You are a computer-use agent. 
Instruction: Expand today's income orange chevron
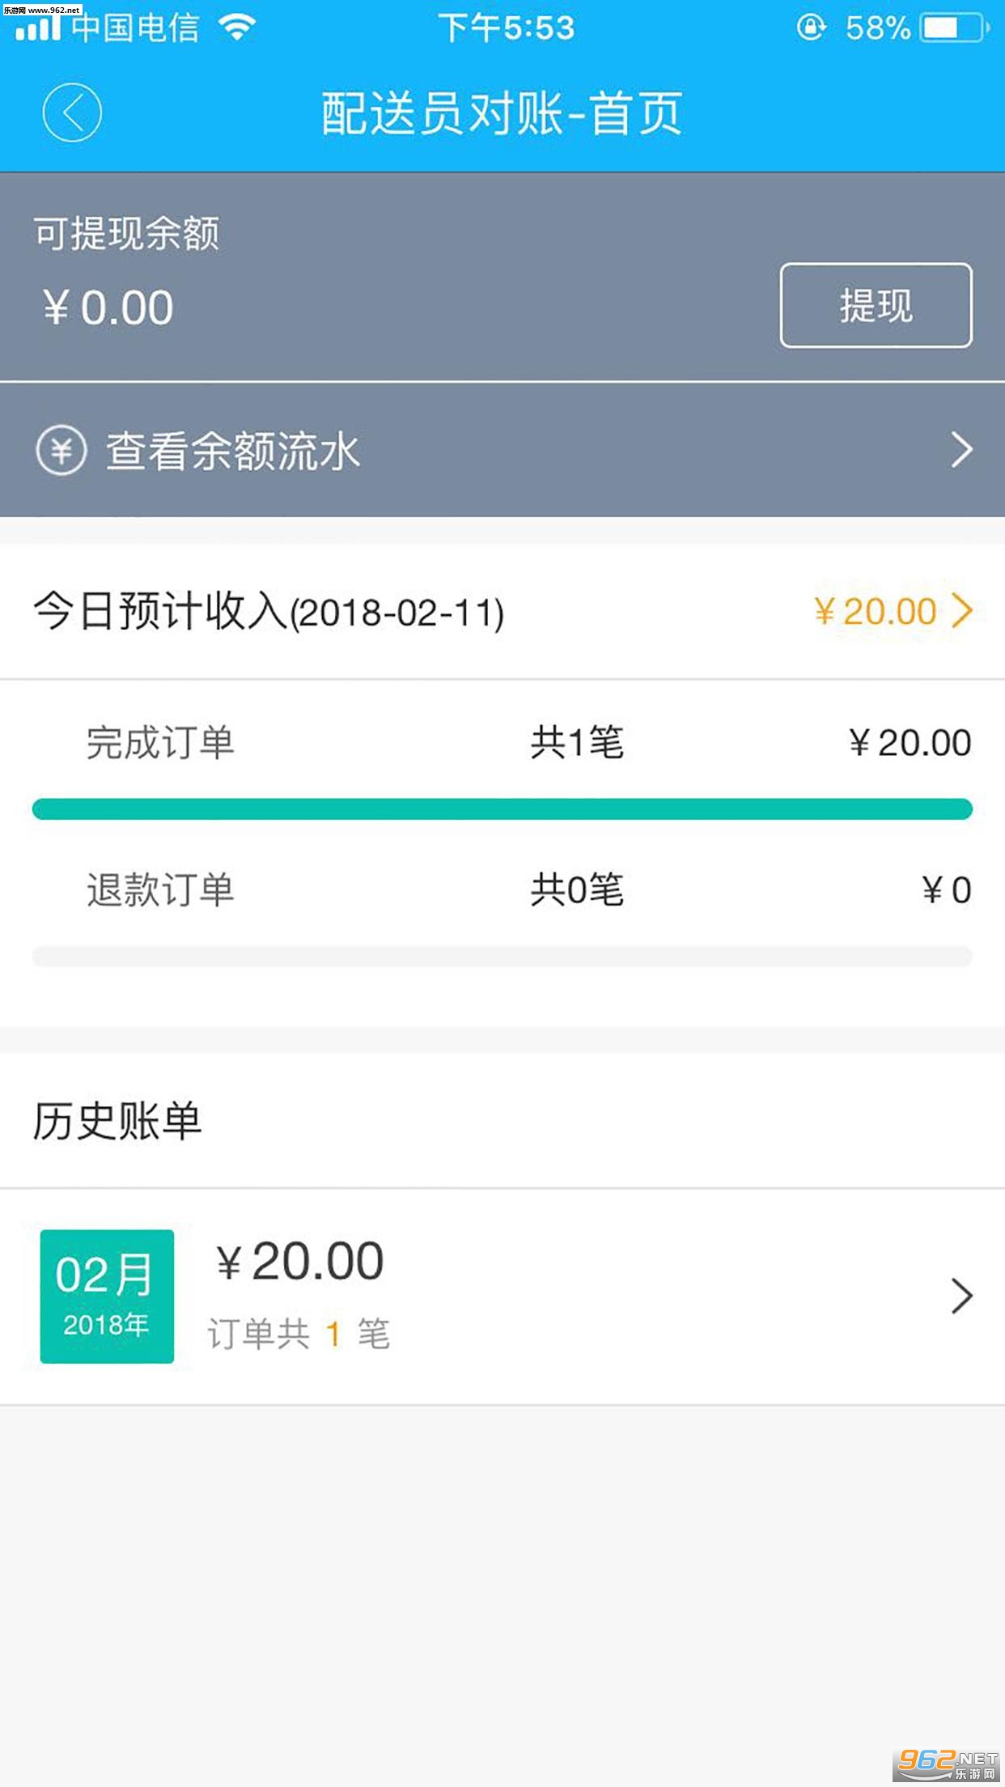tap(961, 611)
